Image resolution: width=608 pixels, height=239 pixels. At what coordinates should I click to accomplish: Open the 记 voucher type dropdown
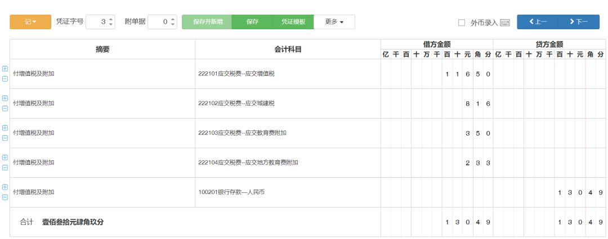click(x=30, y=22)
